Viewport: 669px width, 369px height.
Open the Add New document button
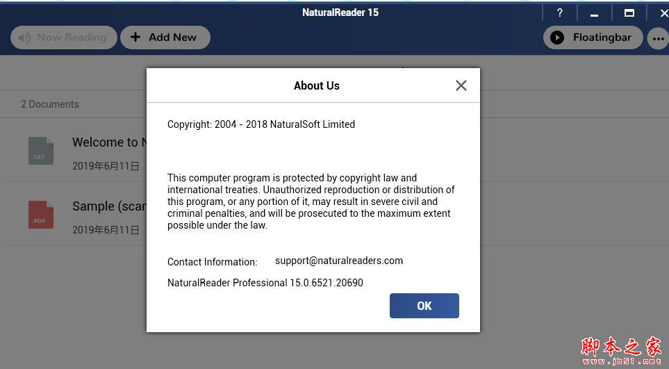pos(165,38)
